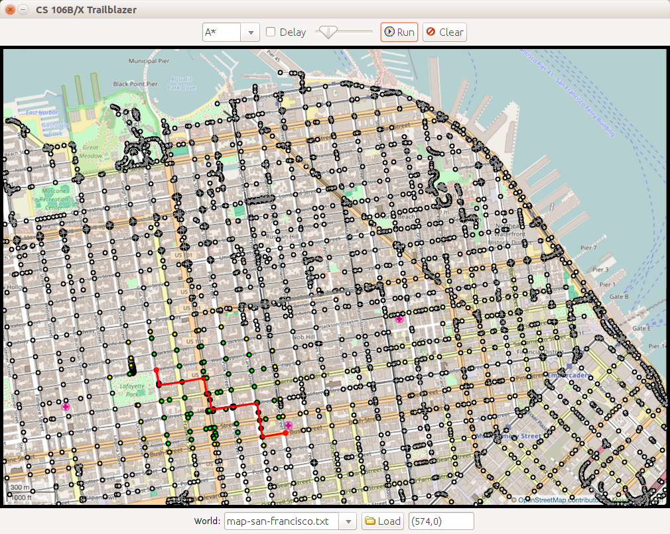Click the delay speed slider handle
This screenshot has width=670, height=534.
[x=328, y=31]
